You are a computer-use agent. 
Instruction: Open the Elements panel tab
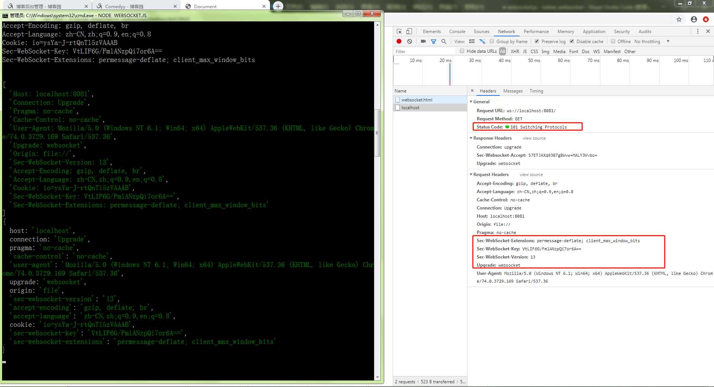(x=432, y=32)
